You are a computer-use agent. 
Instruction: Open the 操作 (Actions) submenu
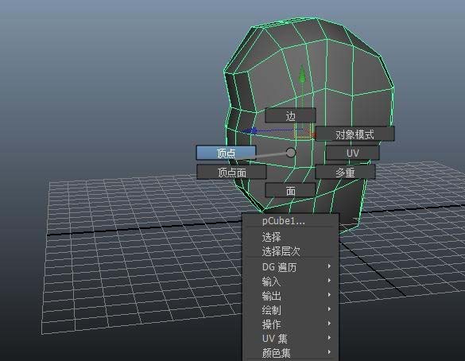click(291, 324)
